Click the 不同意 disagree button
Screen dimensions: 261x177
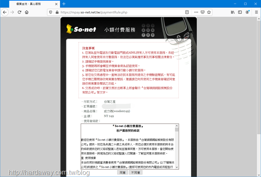coord(136,173)
